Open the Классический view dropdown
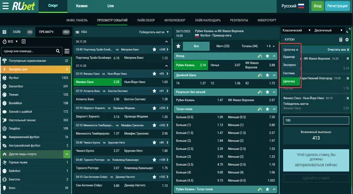This screenshot has height=194, width=353. tap(296, 31)
